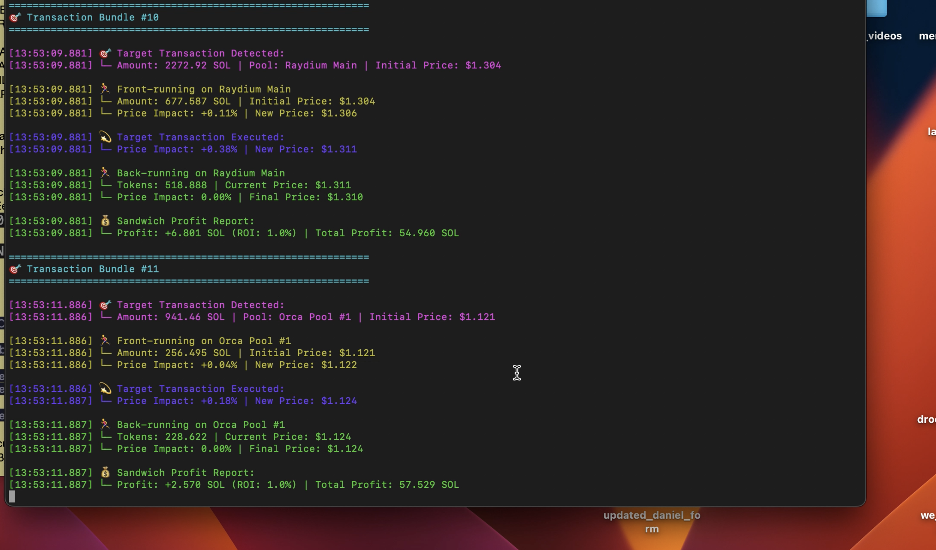Click the target emoji beside Transaction Bundle #10

15,18
